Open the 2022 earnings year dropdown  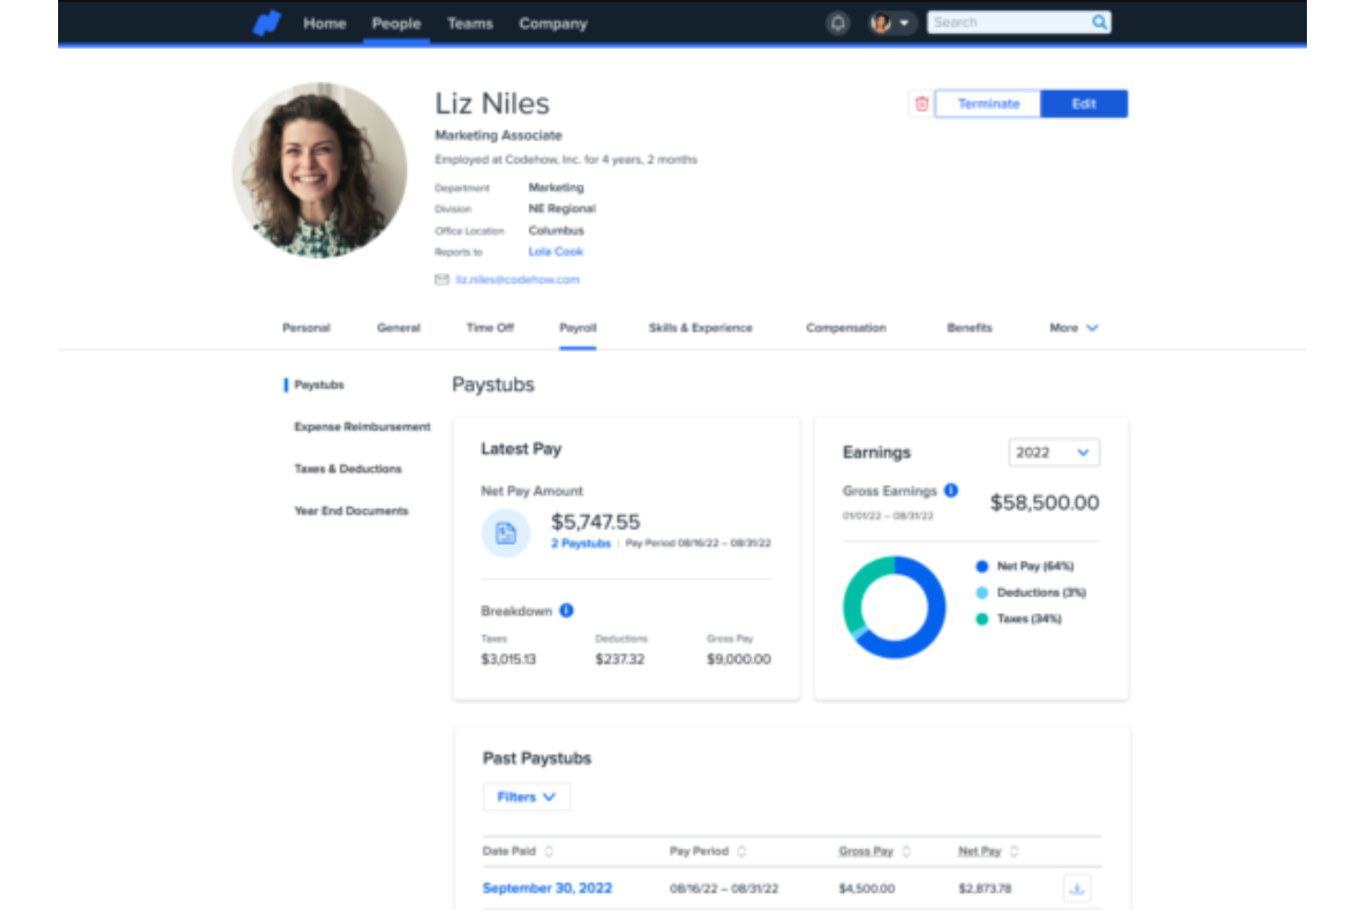pos(1053,453)
